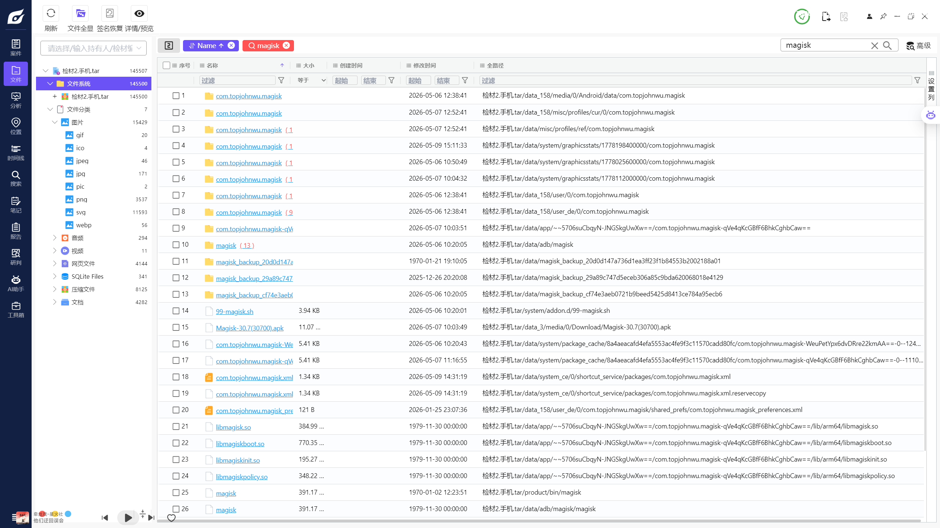Image resolution: width=940 pixels, height=528 pixels.
Task: Collapse the 检材2.手机.tar root node
Action: [x=46, y=70]
